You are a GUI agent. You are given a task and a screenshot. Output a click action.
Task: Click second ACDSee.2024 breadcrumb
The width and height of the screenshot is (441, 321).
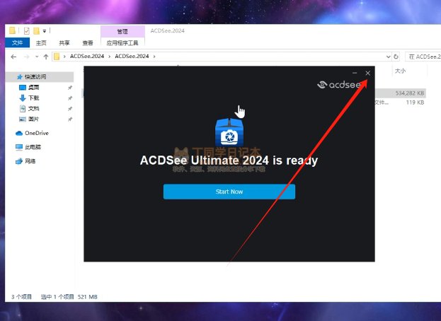click(x=132, y=56)
